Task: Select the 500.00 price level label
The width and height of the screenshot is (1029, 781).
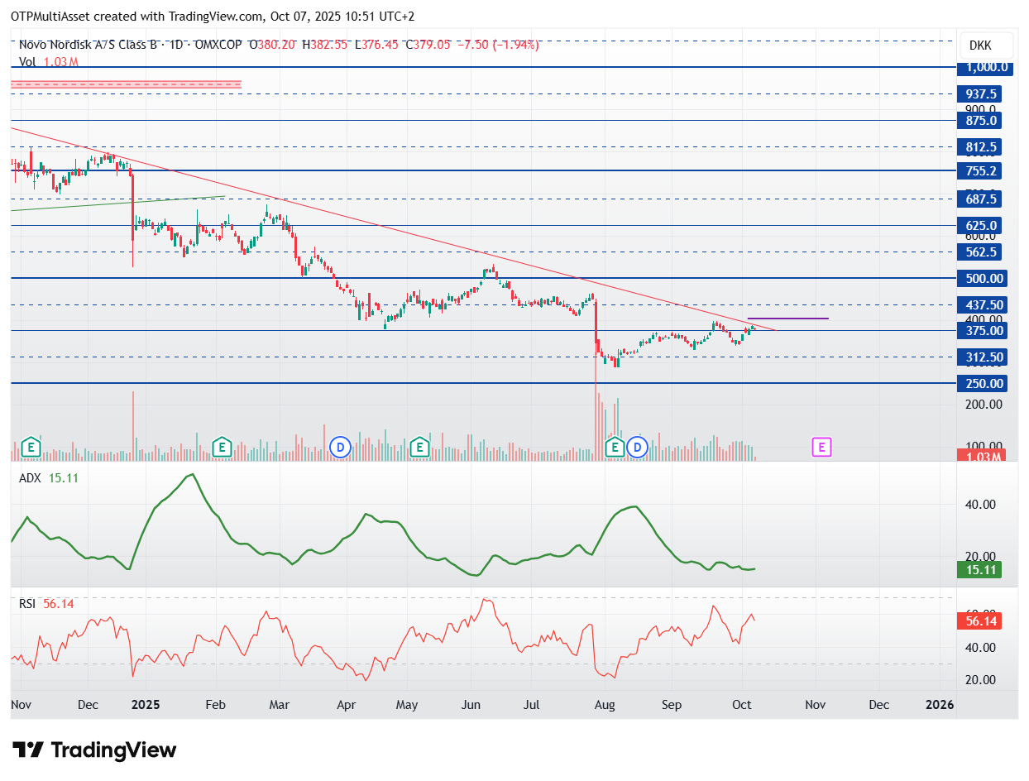Action: [979, 279]
